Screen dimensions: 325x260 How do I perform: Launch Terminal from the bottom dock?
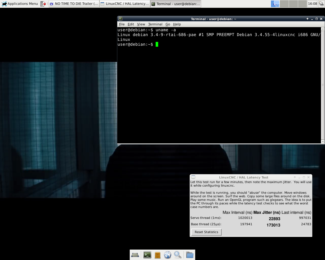coord(147,255)
